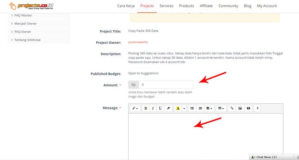Open the Blog page

(247, 6)
